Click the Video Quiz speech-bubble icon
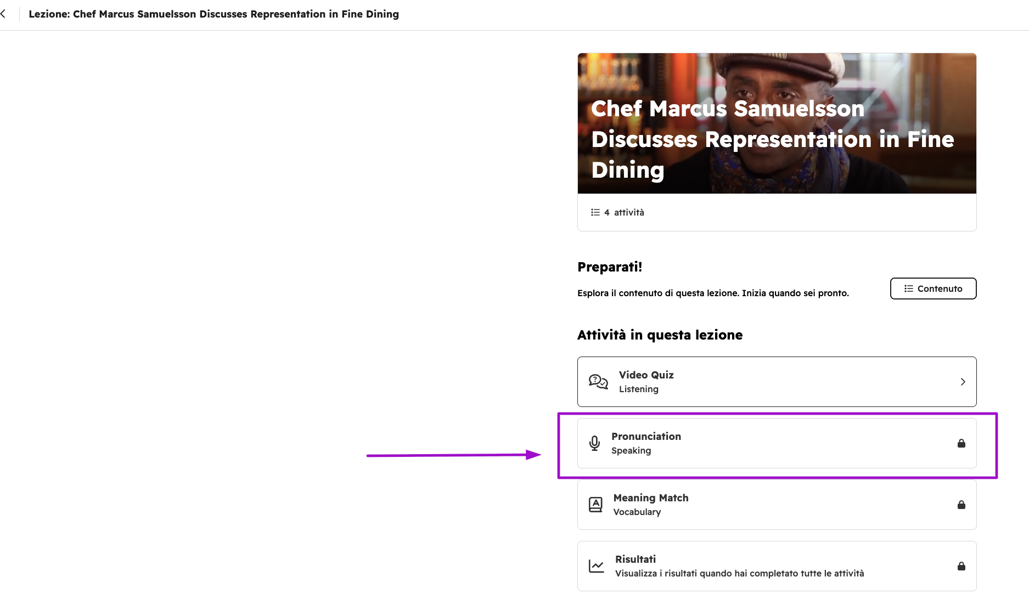 coord(598,382)
